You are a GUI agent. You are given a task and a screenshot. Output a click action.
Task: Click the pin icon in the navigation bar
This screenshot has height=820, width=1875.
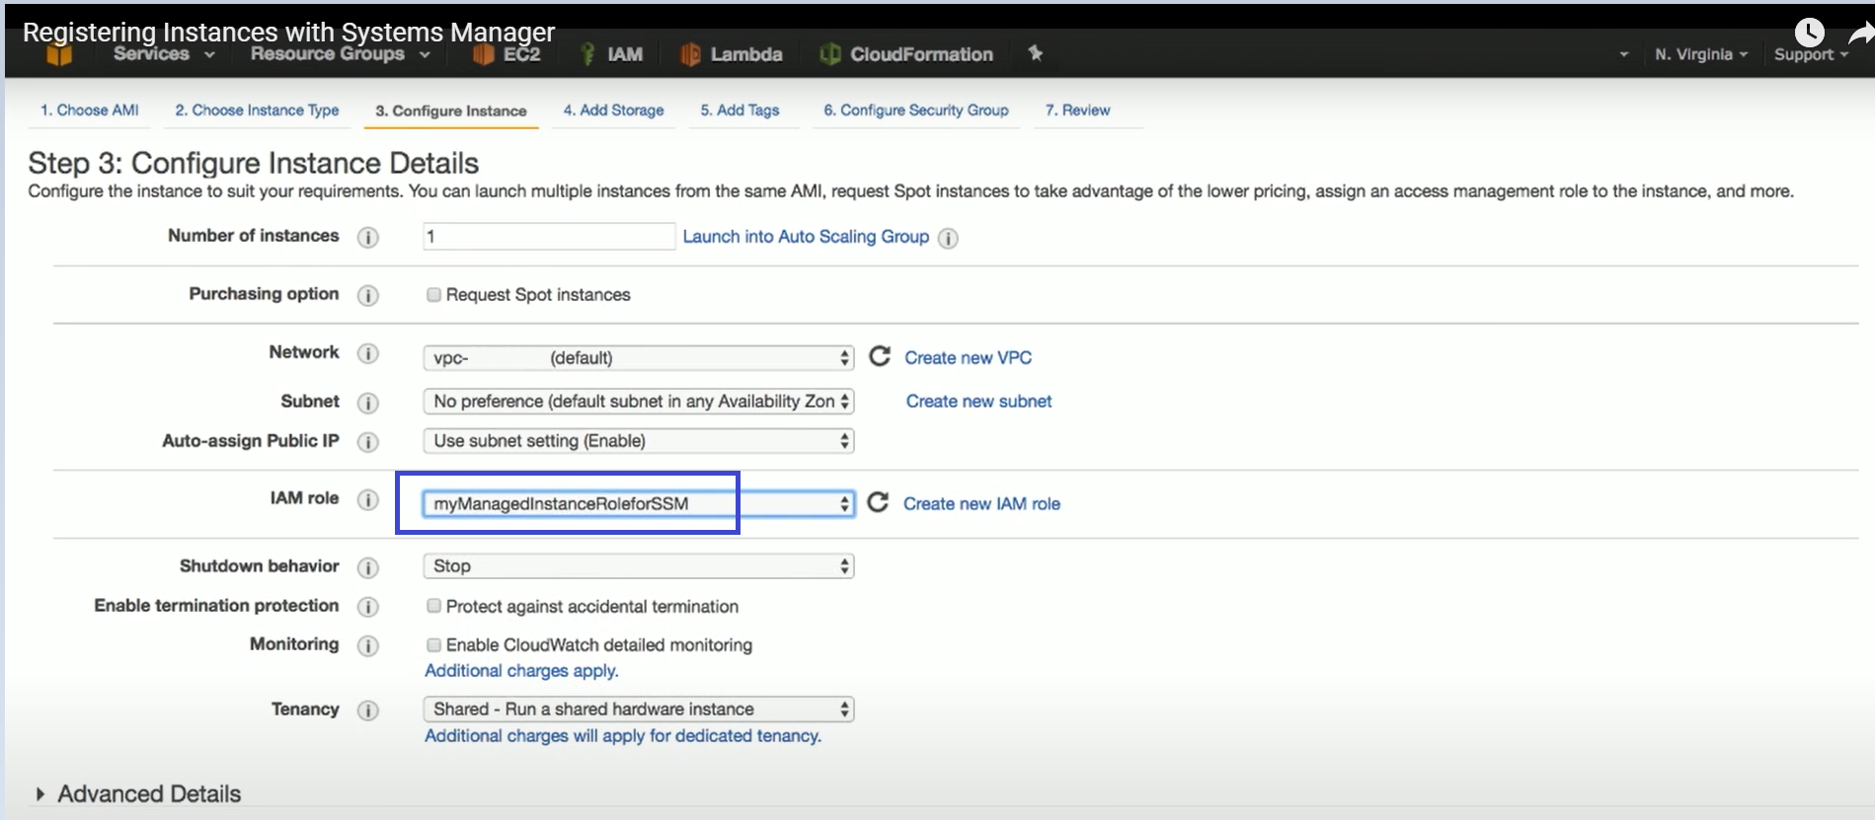1035,53
